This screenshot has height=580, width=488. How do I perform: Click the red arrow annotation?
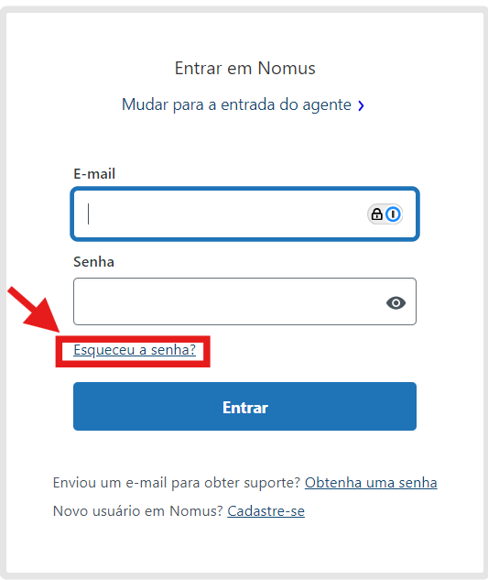(x=36, y=311)
